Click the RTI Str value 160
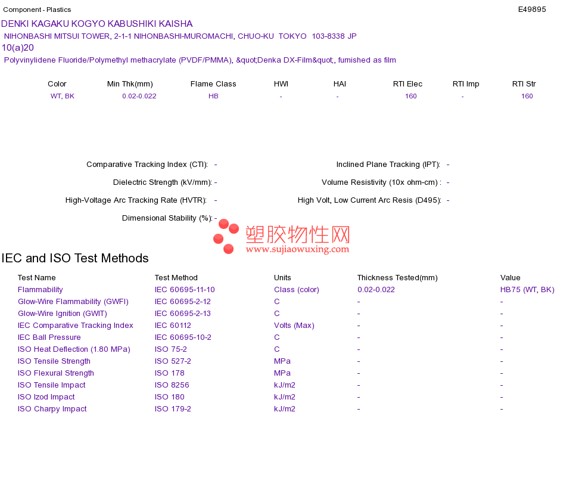 tap(527, 96)
